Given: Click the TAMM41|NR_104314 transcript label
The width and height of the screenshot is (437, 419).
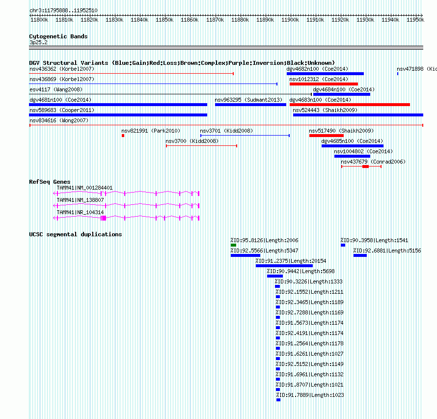Looking at the screenshot, I should click(x=80, y=212).
